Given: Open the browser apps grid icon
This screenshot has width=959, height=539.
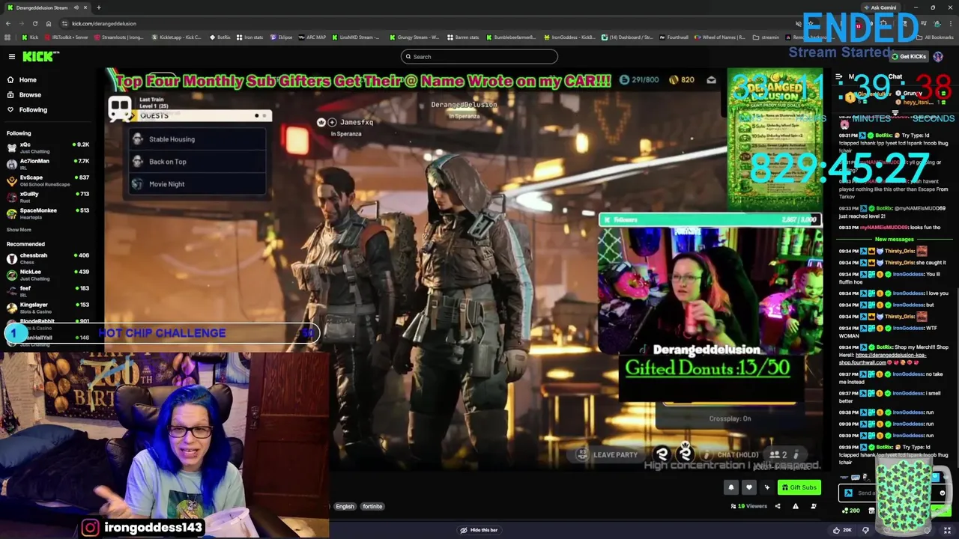Looking at the screenshot, I should pyautogui.click(x=7, y=37).
